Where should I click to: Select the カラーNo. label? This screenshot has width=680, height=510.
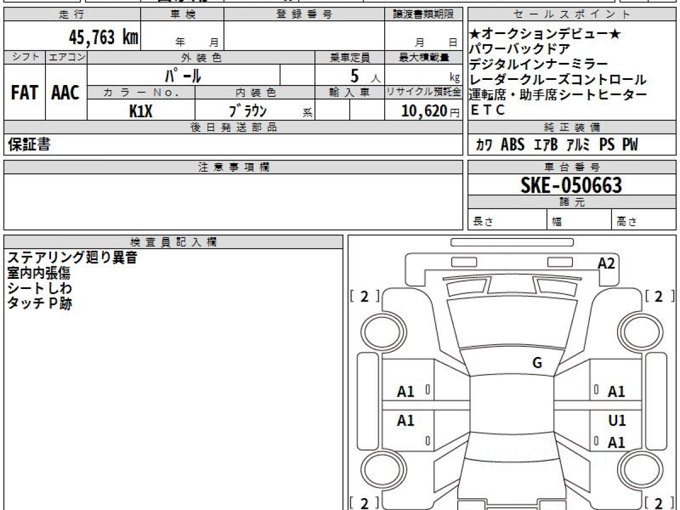pyautogui.click(x=141, y=92)
